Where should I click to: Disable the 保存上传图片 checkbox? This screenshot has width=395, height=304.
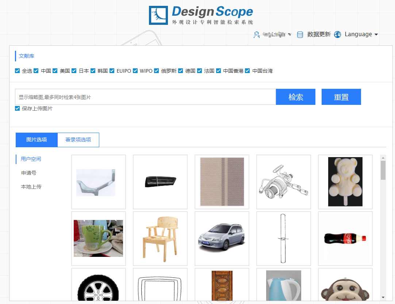tap(18, 109)
